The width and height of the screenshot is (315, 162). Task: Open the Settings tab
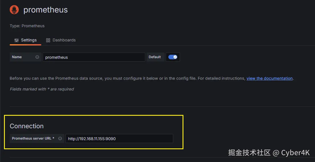pyautogui.click(x=26, y=40)
